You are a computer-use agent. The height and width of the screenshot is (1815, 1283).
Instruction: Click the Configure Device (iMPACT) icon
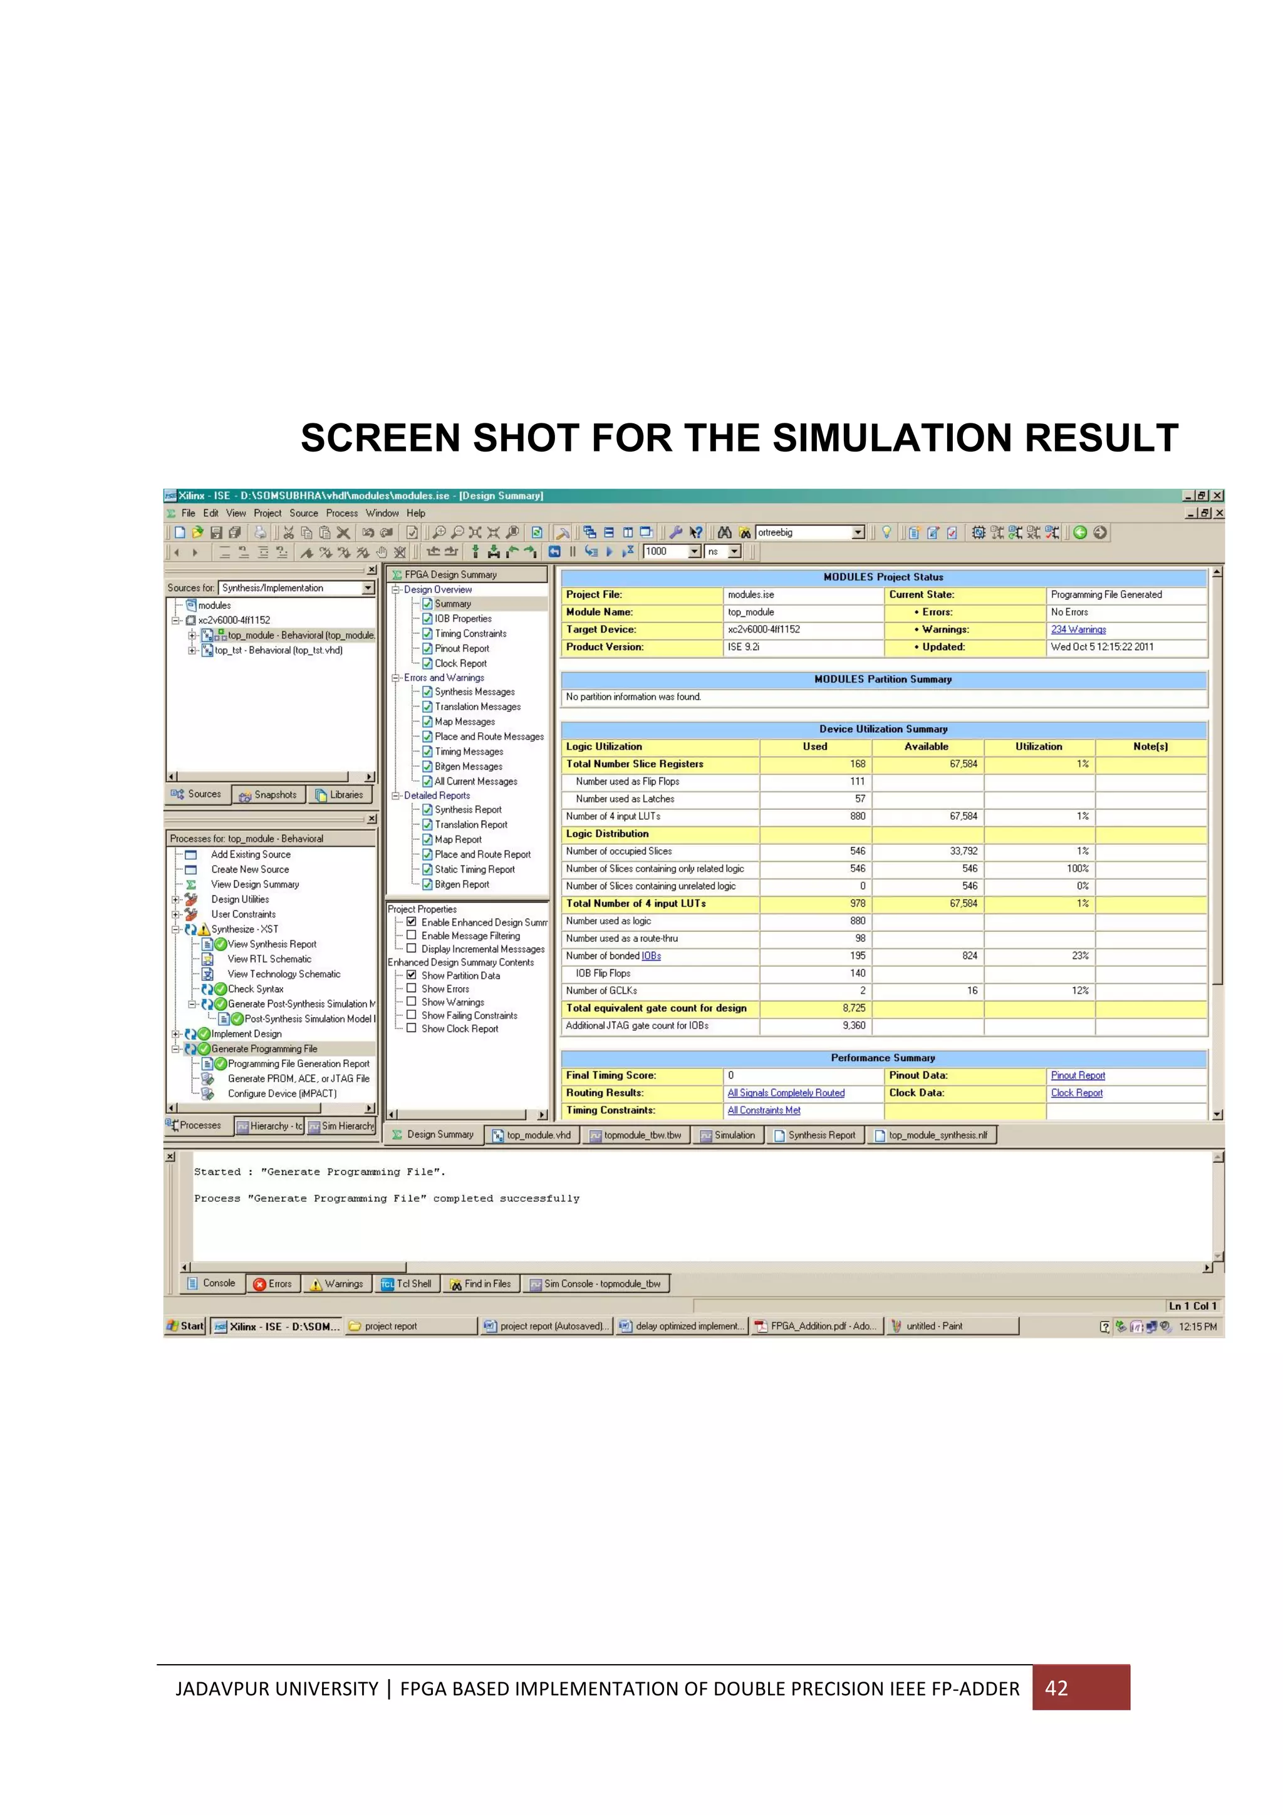click(208, 1094)
